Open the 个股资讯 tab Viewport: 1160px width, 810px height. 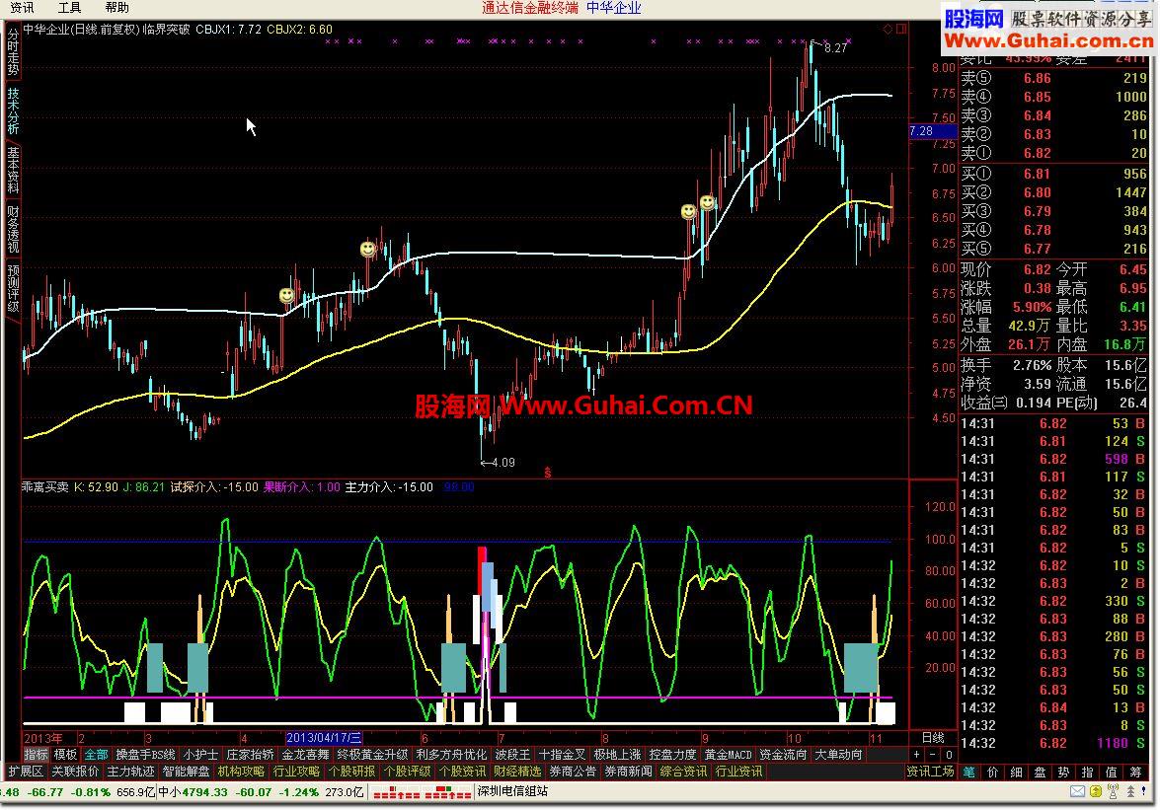462,772
